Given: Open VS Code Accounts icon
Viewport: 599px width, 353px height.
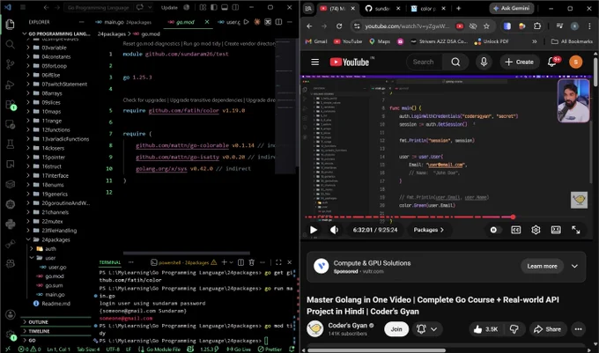Looking at the screenshot, I should [11, 314].
